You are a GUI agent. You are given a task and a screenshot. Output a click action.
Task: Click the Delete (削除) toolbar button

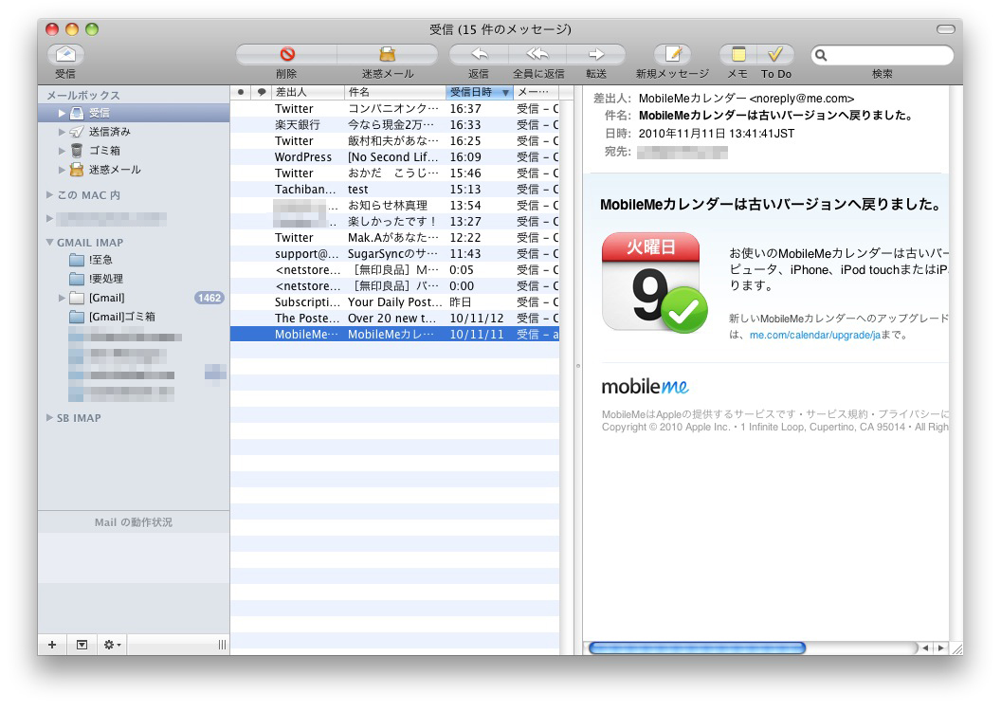pos(286,54)
